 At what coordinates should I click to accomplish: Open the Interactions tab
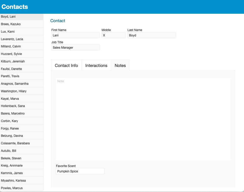point(96,65)
